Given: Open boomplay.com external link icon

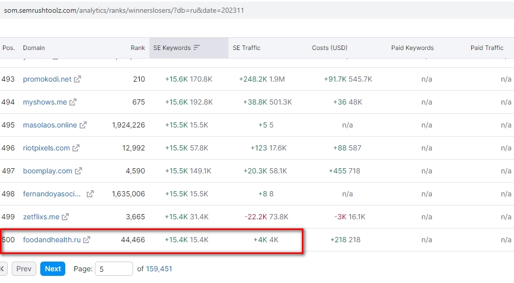Looking at the screenshot, I should 79,171.
